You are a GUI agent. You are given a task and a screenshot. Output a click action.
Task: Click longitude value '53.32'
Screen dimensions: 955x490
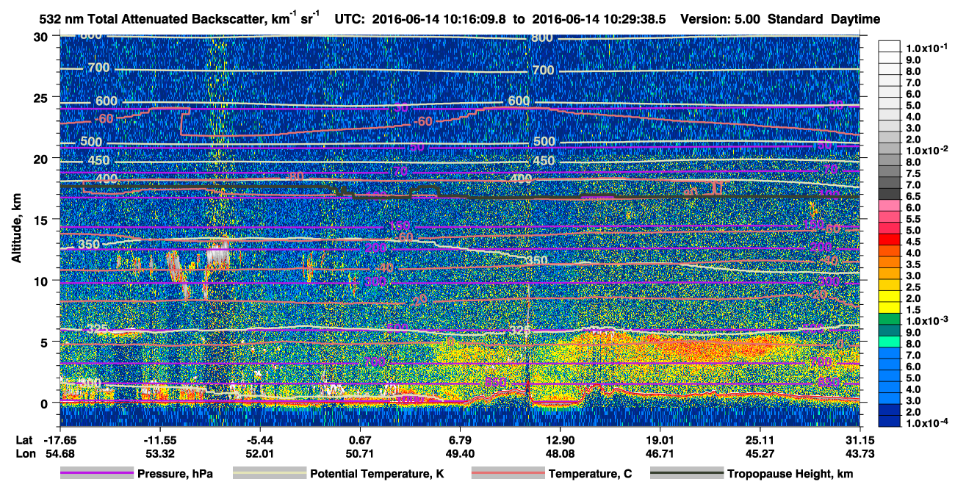(x=160, y=453)
